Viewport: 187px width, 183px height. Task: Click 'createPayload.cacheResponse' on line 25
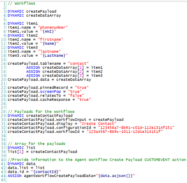[39, 99]
